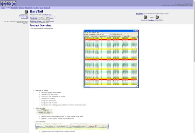Open the free demo link
The width and height of the screenshot is (195, 133).
151,20
